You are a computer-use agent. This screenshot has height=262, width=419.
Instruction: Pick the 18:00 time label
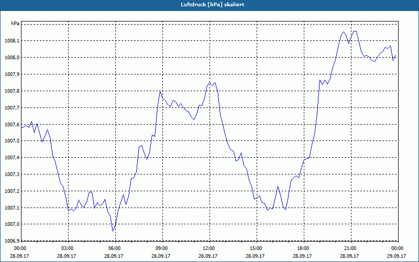[303, 248]
